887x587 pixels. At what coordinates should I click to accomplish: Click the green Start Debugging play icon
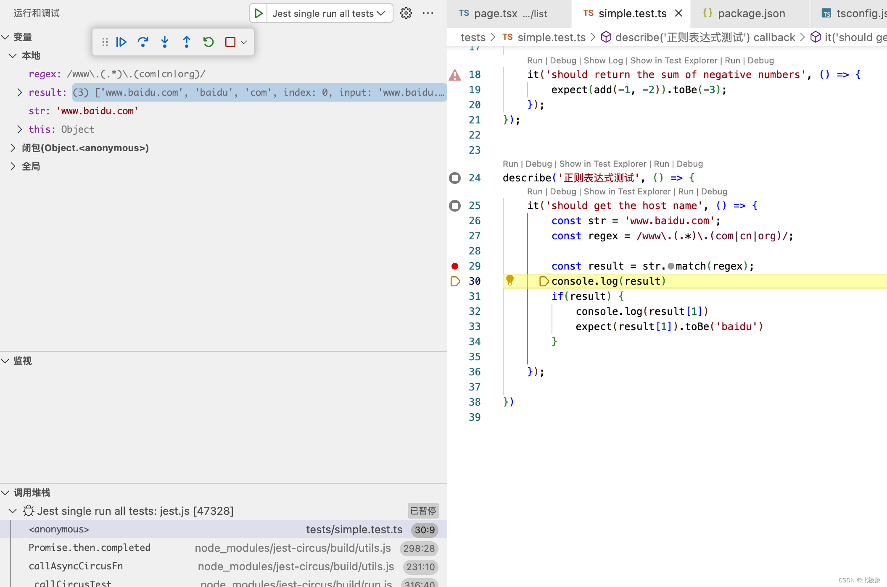[x=259, y=13]
